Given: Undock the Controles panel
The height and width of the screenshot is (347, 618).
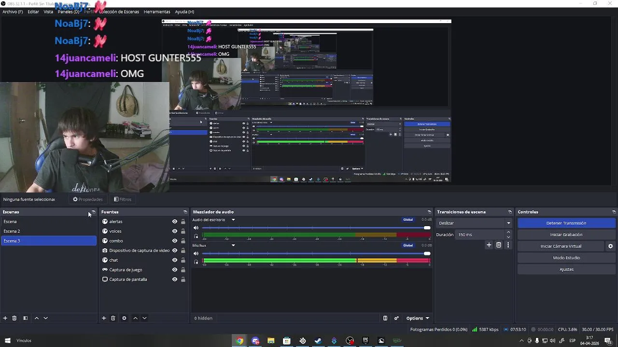Looking at the screenshot, I should click(x=614, y=212).
